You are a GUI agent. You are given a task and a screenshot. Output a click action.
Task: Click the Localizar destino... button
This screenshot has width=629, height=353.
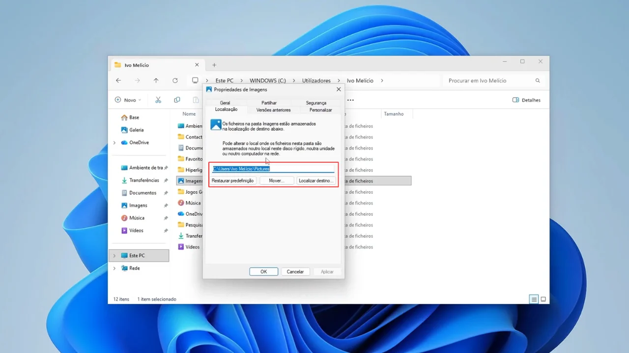tap(315, 180)
